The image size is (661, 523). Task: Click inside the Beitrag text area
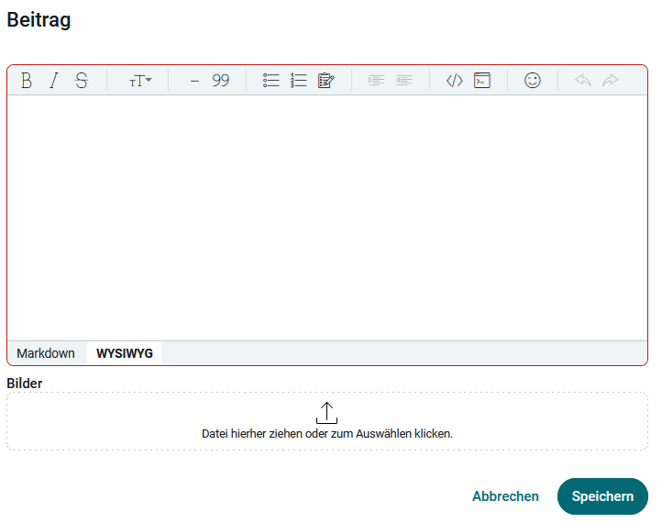[x=327, y=217]
